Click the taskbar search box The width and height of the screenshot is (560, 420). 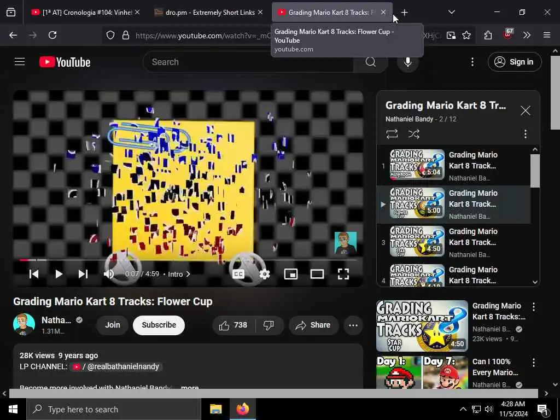pos(114,409)
